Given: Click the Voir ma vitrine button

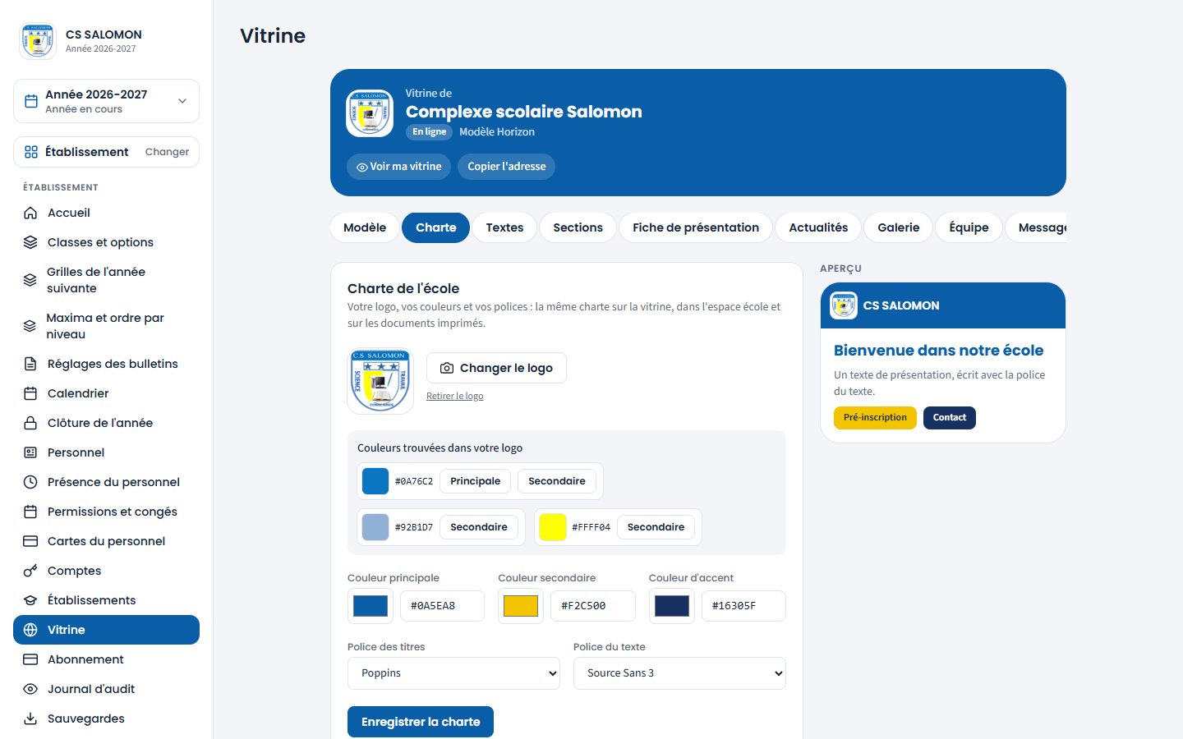Looking at the screenshot, I should tap(398, 167).
